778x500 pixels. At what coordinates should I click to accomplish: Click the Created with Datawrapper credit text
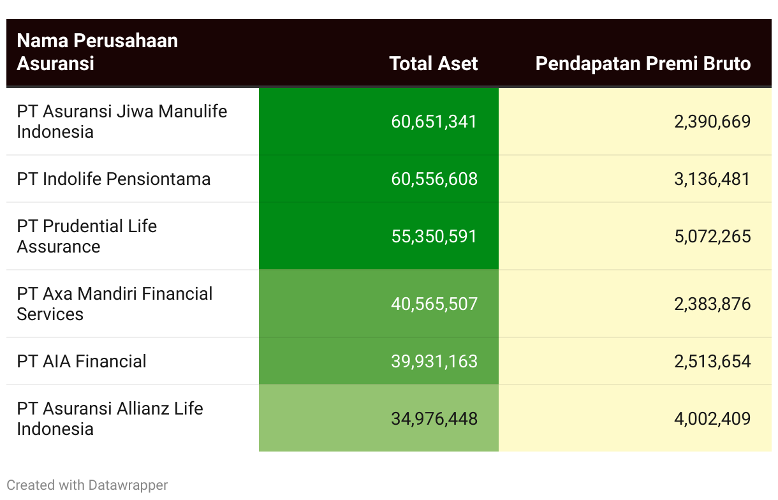point(87,485)
